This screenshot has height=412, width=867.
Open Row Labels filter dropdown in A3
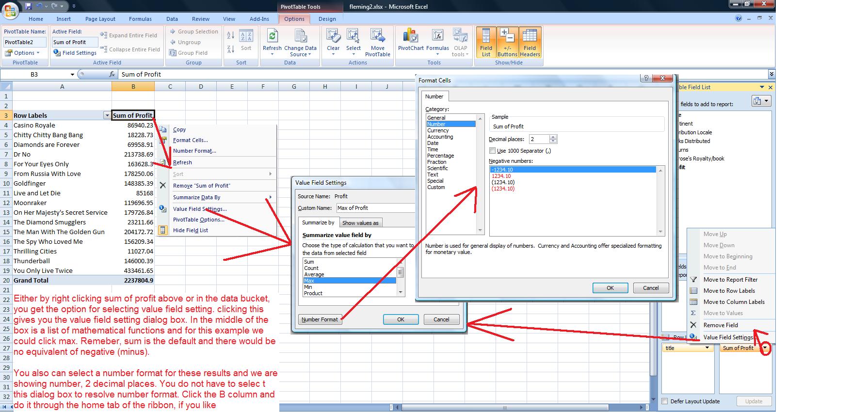click(107, 115)
